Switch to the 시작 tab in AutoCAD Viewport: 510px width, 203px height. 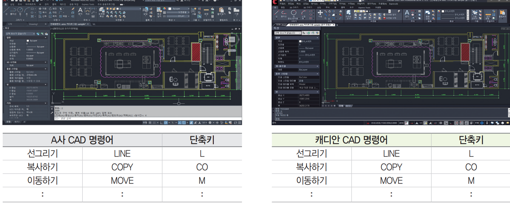pos(10,24)
